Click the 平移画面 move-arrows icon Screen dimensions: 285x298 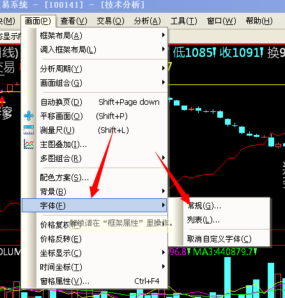(x=29, y=116)
